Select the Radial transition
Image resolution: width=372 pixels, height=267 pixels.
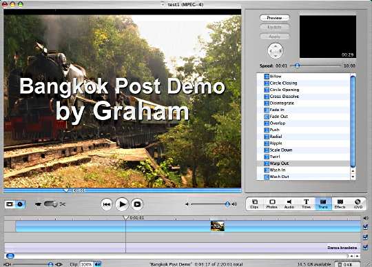(303, 137)
